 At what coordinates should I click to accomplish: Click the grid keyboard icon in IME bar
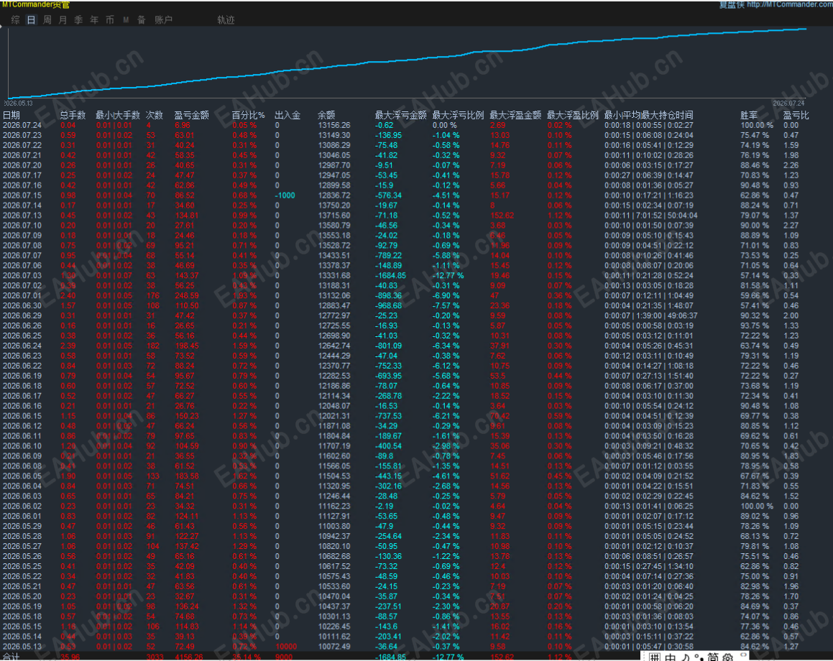coord(655,657)
